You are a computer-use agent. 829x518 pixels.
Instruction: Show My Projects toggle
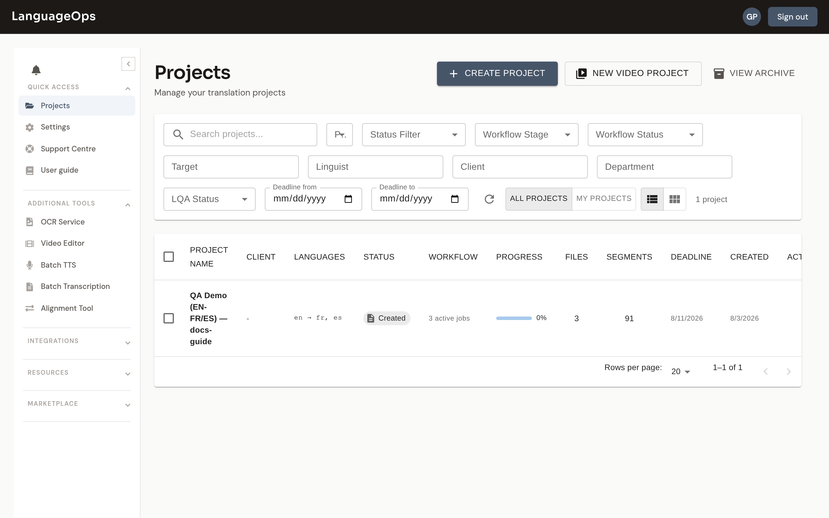(x=604, y=199)
